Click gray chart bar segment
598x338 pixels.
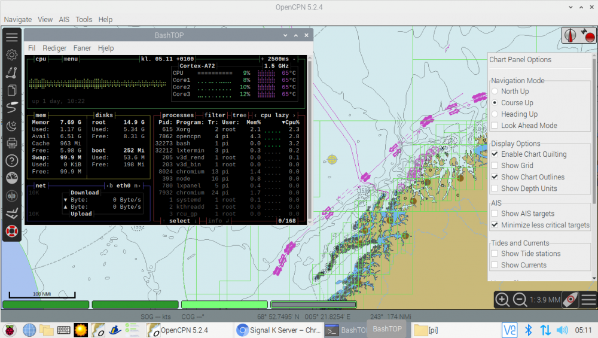click(313, 304)
